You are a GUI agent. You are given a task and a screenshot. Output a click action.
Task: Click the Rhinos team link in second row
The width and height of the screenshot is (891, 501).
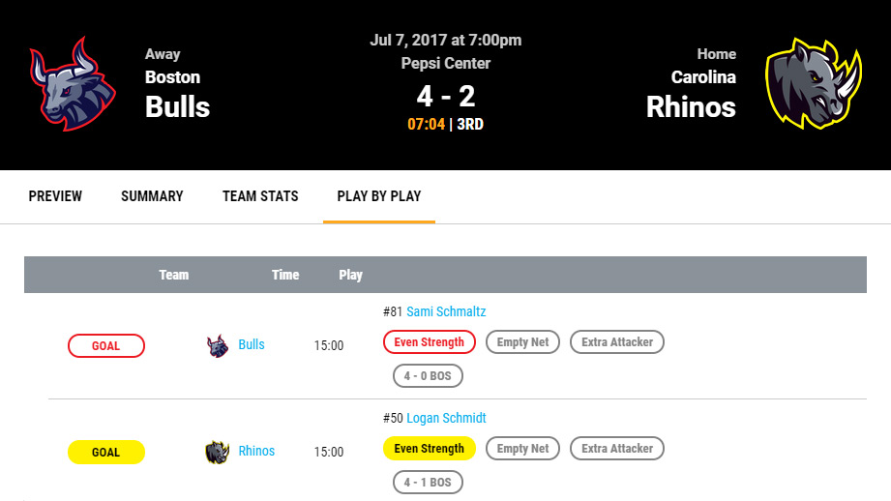(x=256, y=452)
